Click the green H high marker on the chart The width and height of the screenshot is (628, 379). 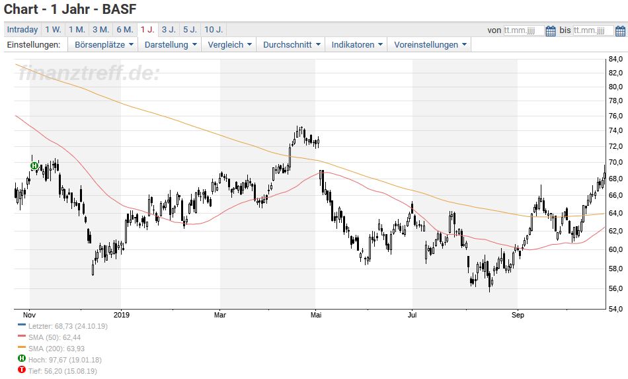(x=34, y=165)
